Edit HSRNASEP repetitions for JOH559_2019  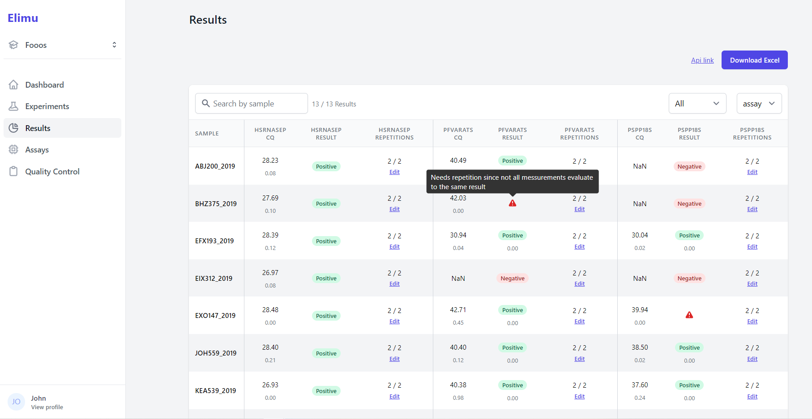[x=394, y=359]
